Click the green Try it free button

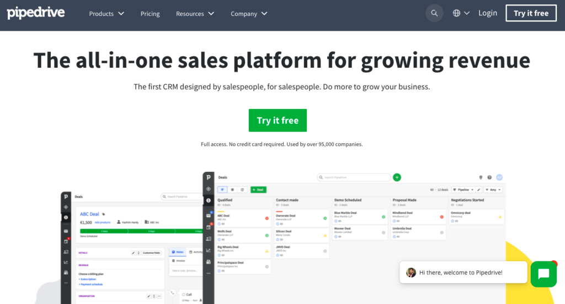(x=278, y=121)
